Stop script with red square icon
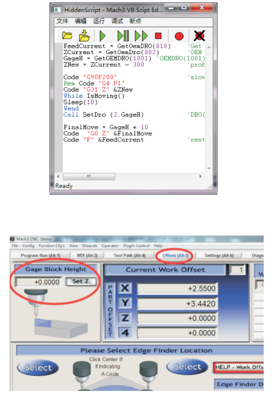Screen dimensions: 275x400 (158, 36)
